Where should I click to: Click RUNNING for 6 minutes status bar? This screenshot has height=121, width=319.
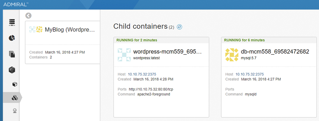click(x=269, y=40)
